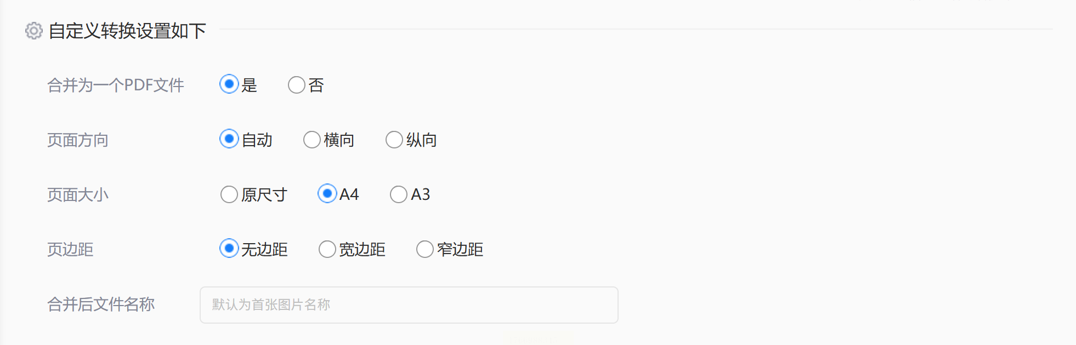Image resolution: width=1076 pixels, height=345 pixels.
Task: Click the 合并后文件名称 label text
Action: click(101, 304)
